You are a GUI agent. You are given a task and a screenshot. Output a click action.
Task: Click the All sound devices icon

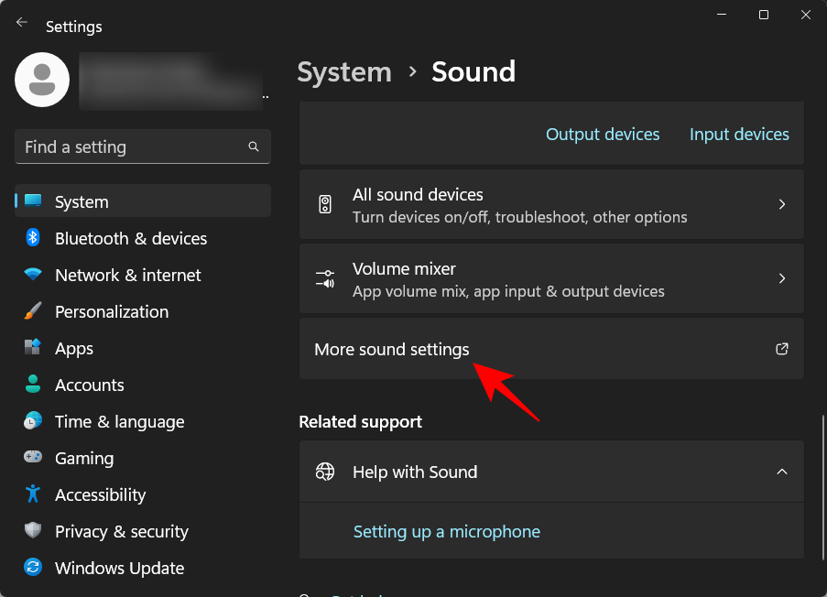coord(324,203)
